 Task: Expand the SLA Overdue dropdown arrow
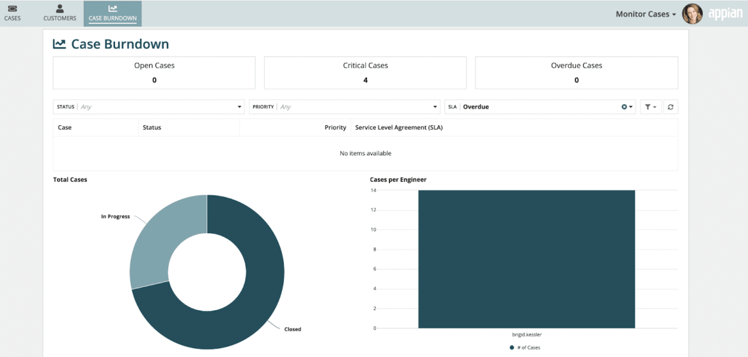pos(632,107)
